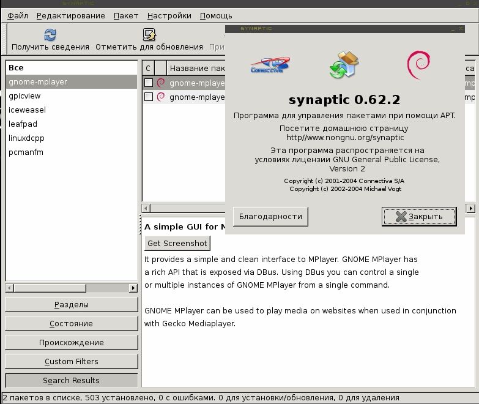Image resolution: width=479 pixels, height=404 pixels.
Task: Click the Connectiva logo in About dialog
Action: pyautogui.click(x=270, y=65)
